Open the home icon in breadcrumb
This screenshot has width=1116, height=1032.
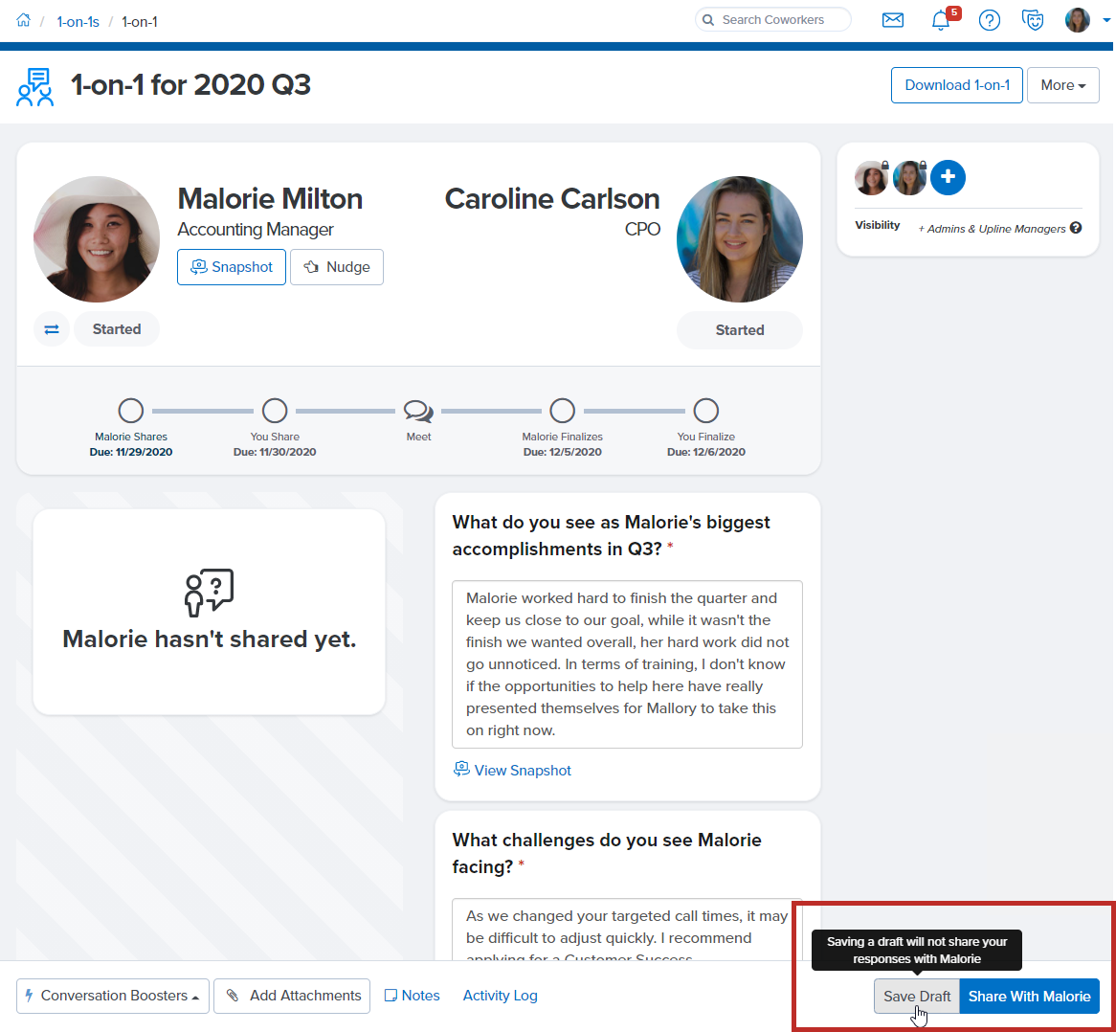tap(24, 20)
